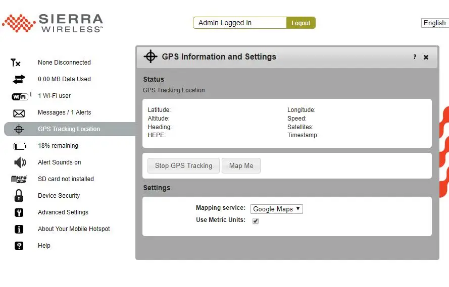Open help question mark in GPS panel header
Screen dimensions: 449x287
coord(415,57)
